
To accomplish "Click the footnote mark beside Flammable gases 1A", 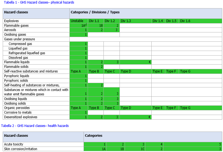I will tap(86, 25).
